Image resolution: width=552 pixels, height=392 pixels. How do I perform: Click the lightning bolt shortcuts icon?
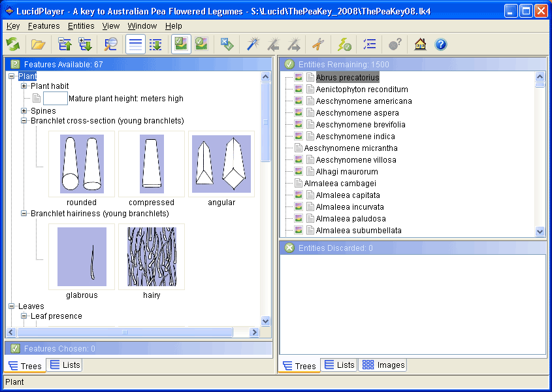coord(344,44)
